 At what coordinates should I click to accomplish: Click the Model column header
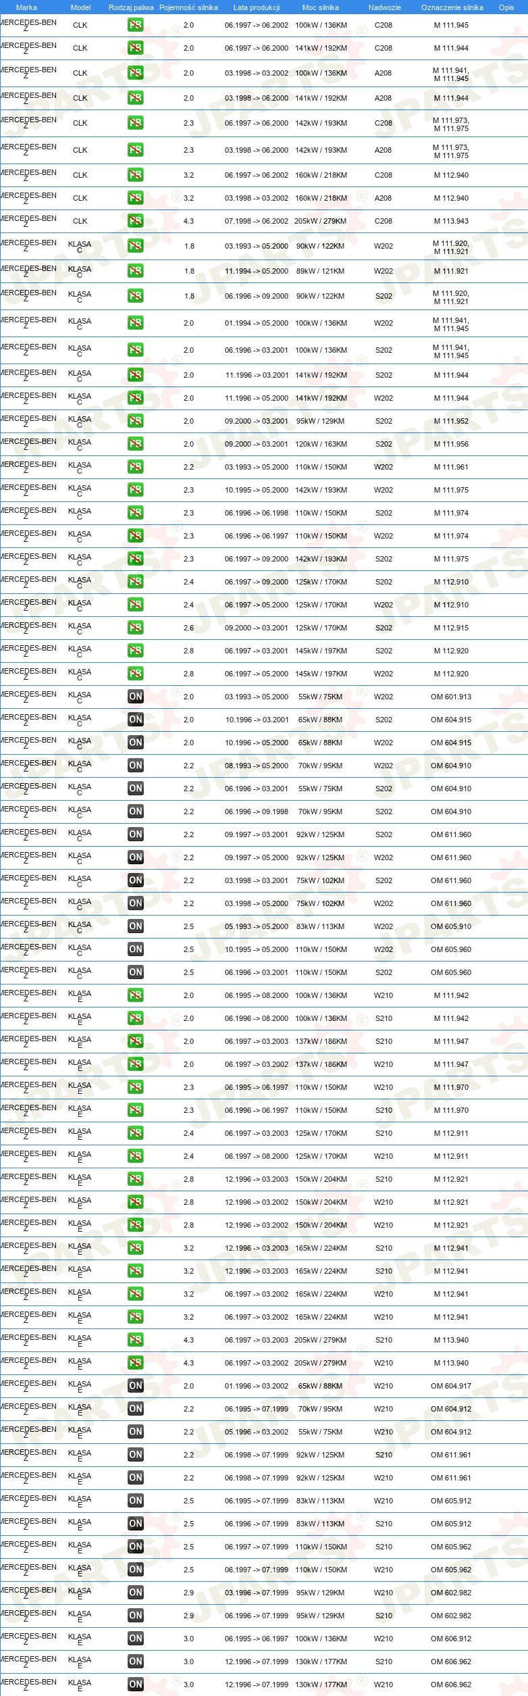[80, 7]
